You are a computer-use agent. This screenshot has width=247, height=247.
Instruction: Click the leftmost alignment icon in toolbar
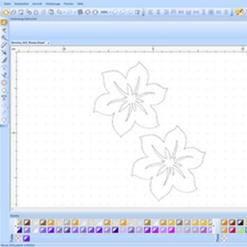151,12
